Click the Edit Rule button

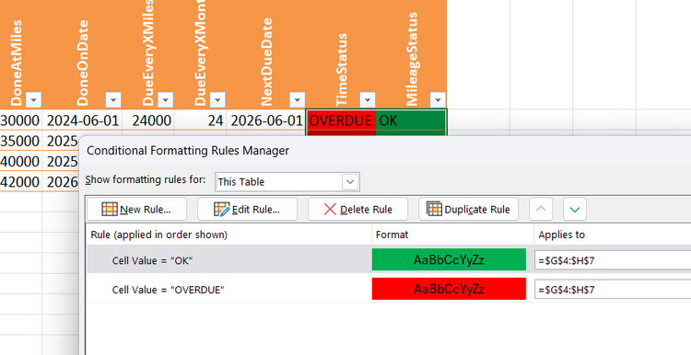pos(247,210)
